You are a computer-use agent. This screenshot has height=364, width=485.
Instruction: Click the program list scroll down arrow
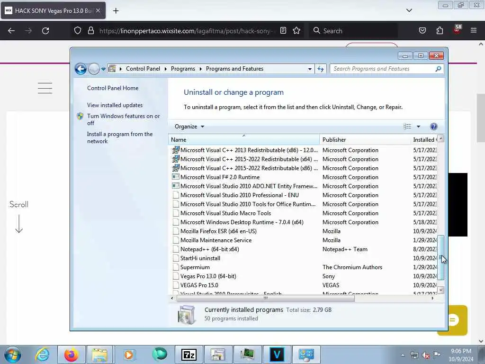(441, 290)
